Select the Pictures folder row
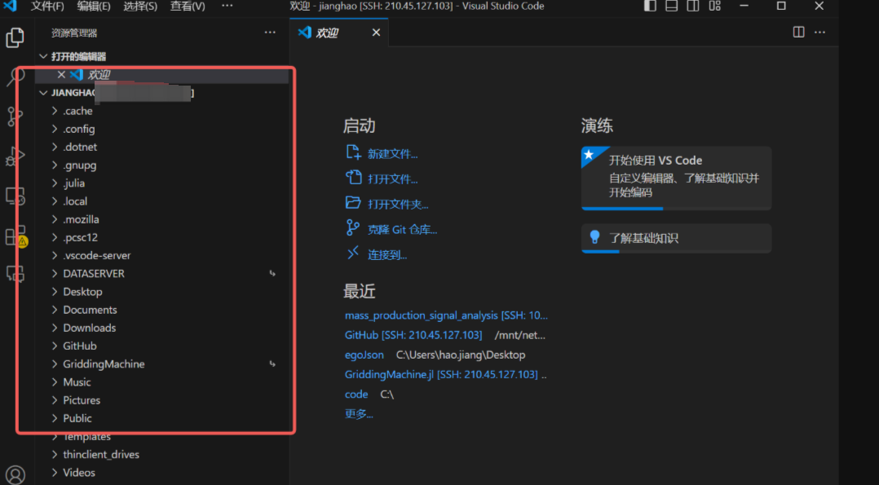The image size is (879, 485). pyautogui.click(x=162, y=400)
